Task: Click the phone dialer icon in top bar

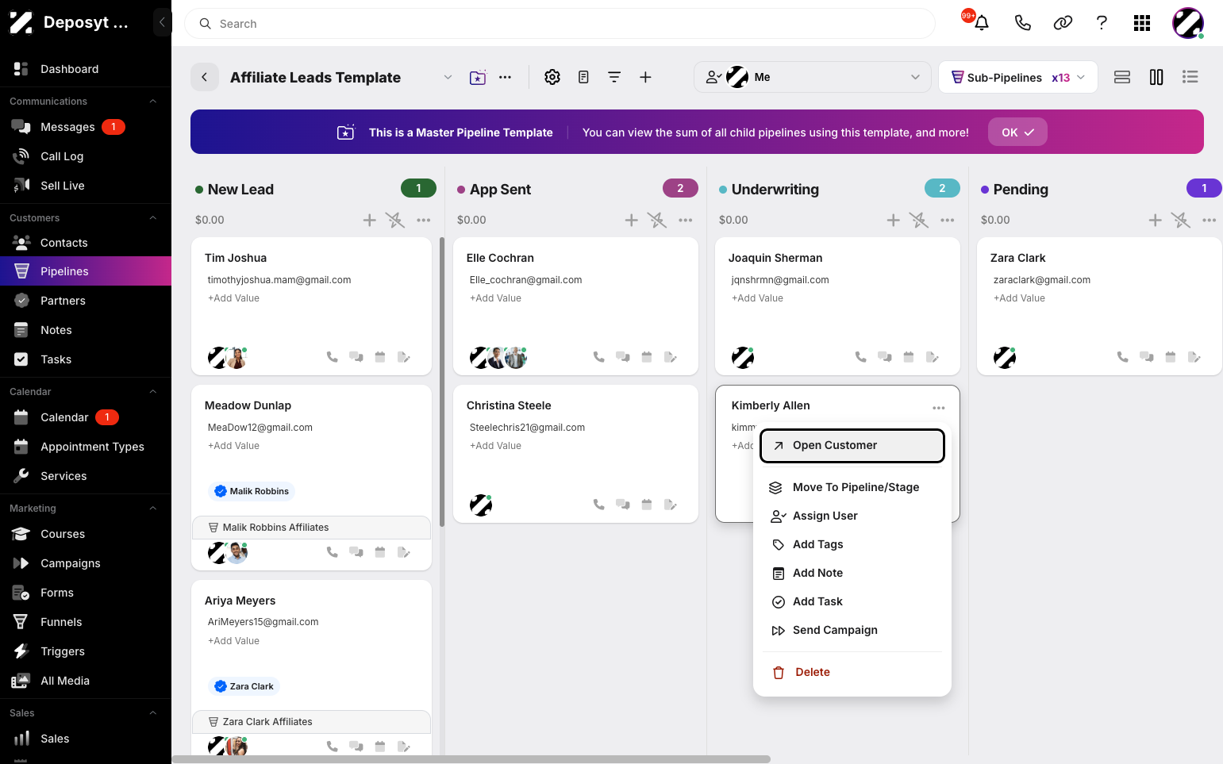Action: tap(1023, 23)
